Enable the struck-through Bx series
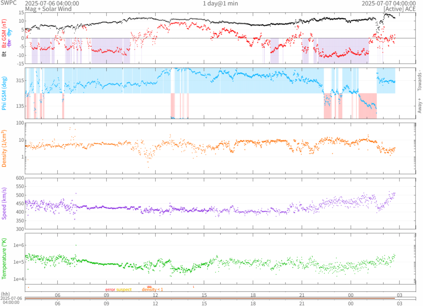Image resolution: width=423 pixels, height=306 pixels. click(10, 43)
